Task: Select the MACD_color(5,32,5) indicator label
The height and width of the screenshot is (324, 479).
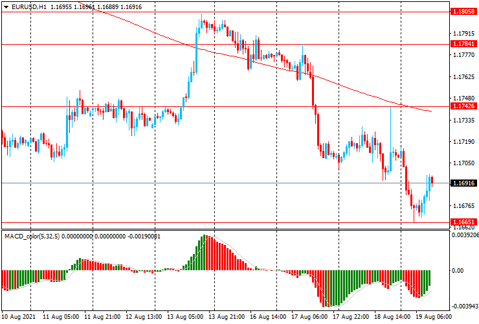Action: tap(32, 237)
